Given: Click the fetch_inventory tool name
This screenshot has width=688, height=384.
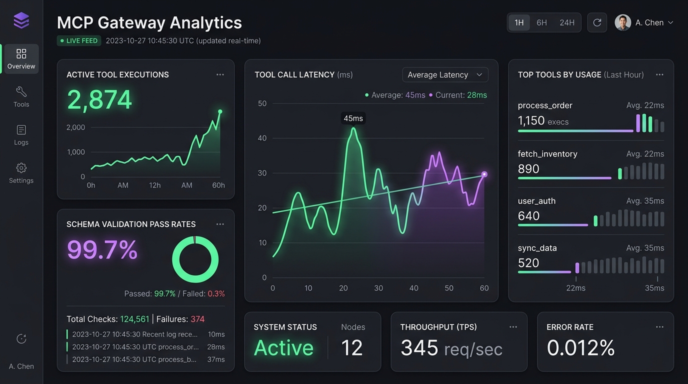Looking at the screenshot, I should click(547, 154).
